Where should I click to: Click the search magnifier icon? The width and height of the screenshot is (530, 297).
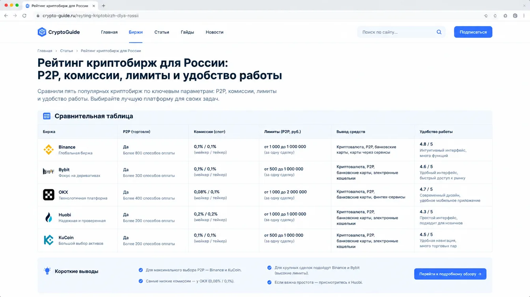(439, 32)
